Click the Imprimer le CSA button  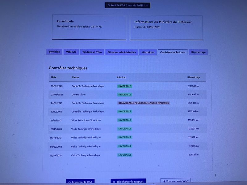click(80, 182)
